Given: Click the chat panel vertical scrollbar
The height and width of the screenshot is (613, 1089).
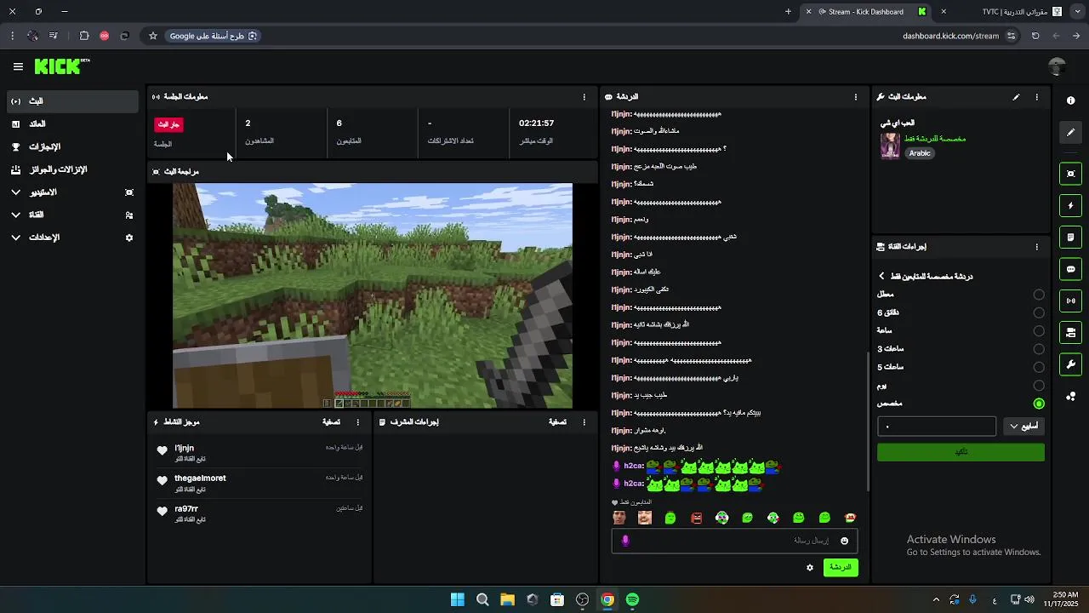Looking at the screenshot, I should 867,421.
